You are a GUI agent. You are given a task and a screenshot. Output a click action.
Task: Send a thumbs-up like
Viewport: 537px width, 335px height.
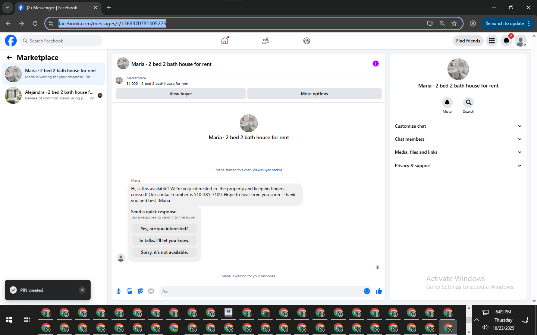click(379, 291)
